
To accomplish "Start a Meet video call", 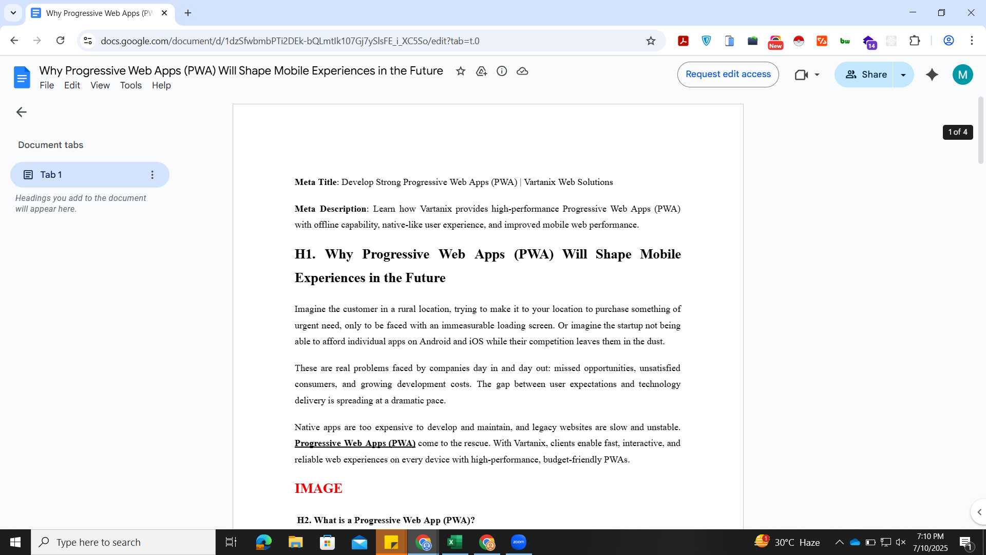I will 801,75.
